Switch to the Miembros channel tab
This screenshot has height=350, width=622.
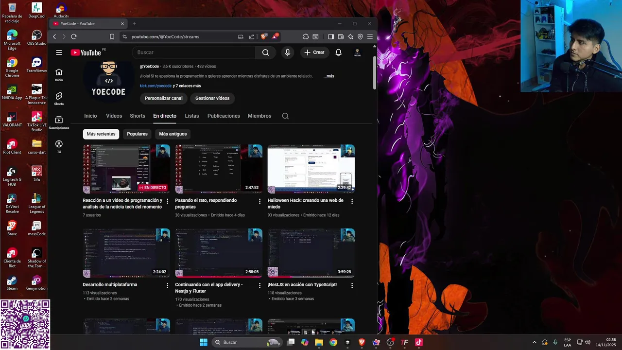(x=259, y=116)
